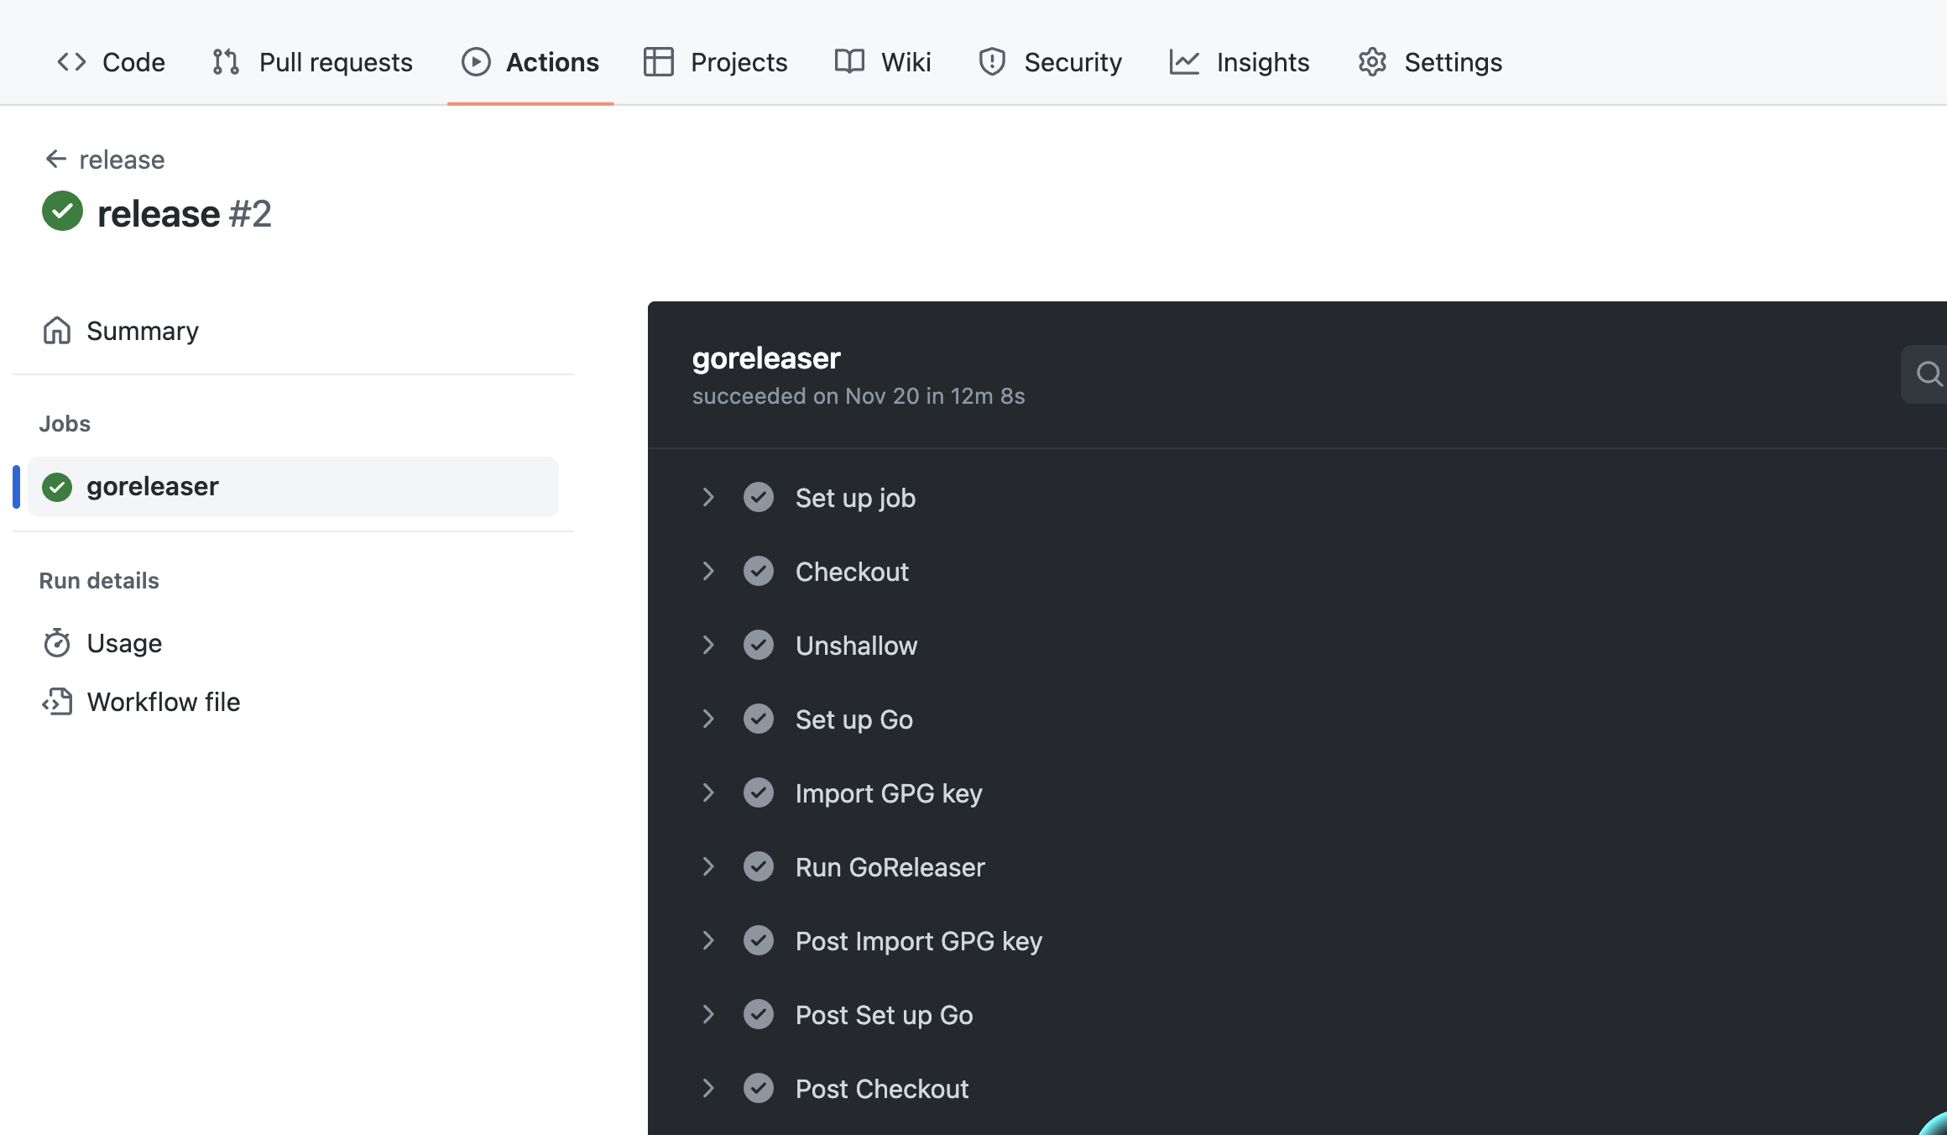Switch to the Security tab

[1050, 62]
